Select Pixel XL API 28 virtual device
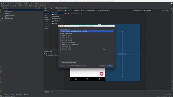The image size is (173, 97). pyautogui.click(x=66, y=46)
